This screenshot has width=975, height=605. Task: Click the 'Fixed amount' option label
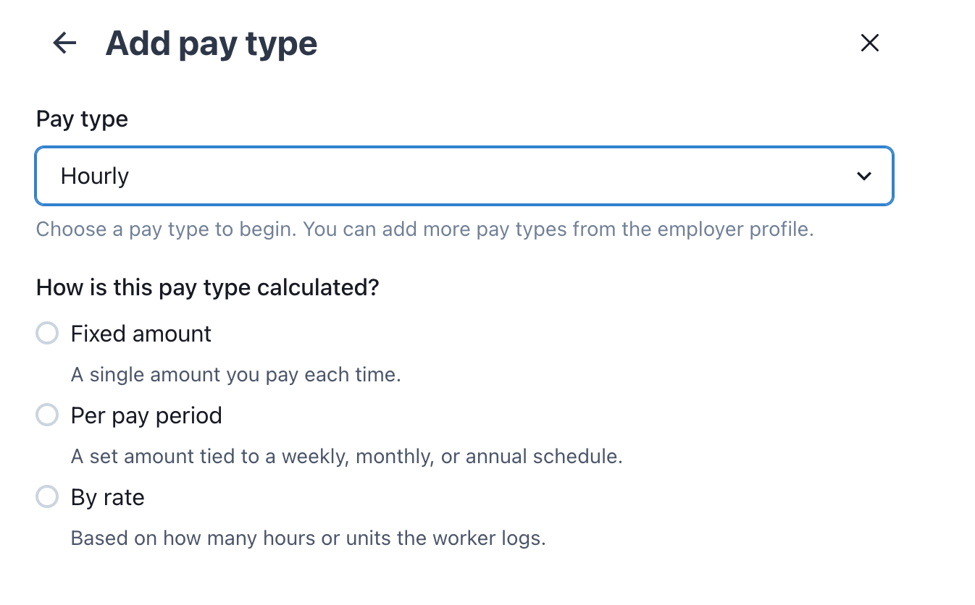pyautogui.click(x=141, y=334)
